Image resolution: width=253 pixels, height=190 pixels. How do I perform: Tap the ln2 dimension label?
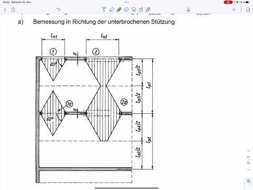104,36
